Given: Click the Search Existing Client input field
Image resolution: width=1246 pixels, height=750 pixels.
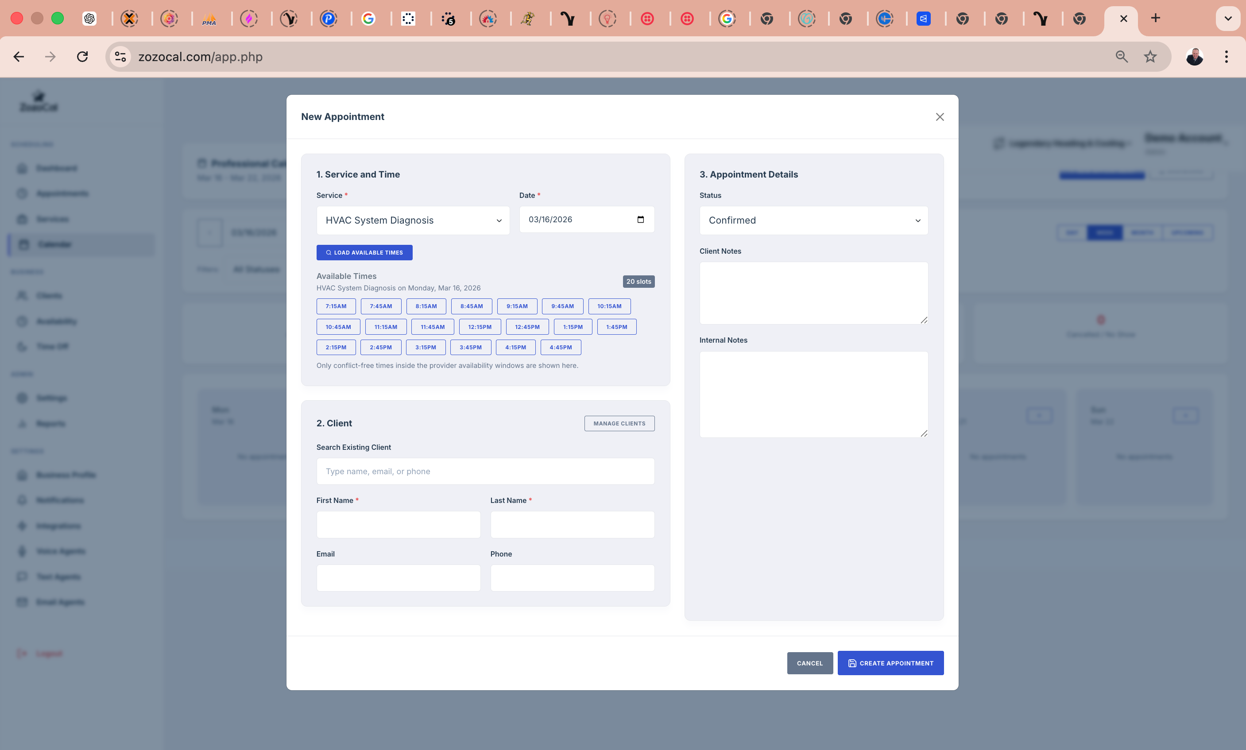Looking at the screenshot, I should 485,471.
